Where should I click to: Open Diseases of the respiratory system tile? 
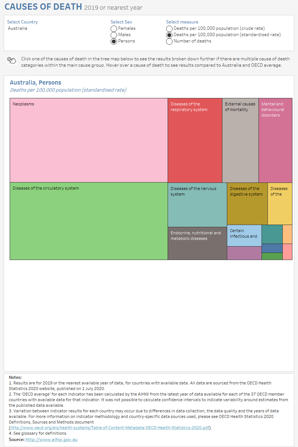[195, 140]
